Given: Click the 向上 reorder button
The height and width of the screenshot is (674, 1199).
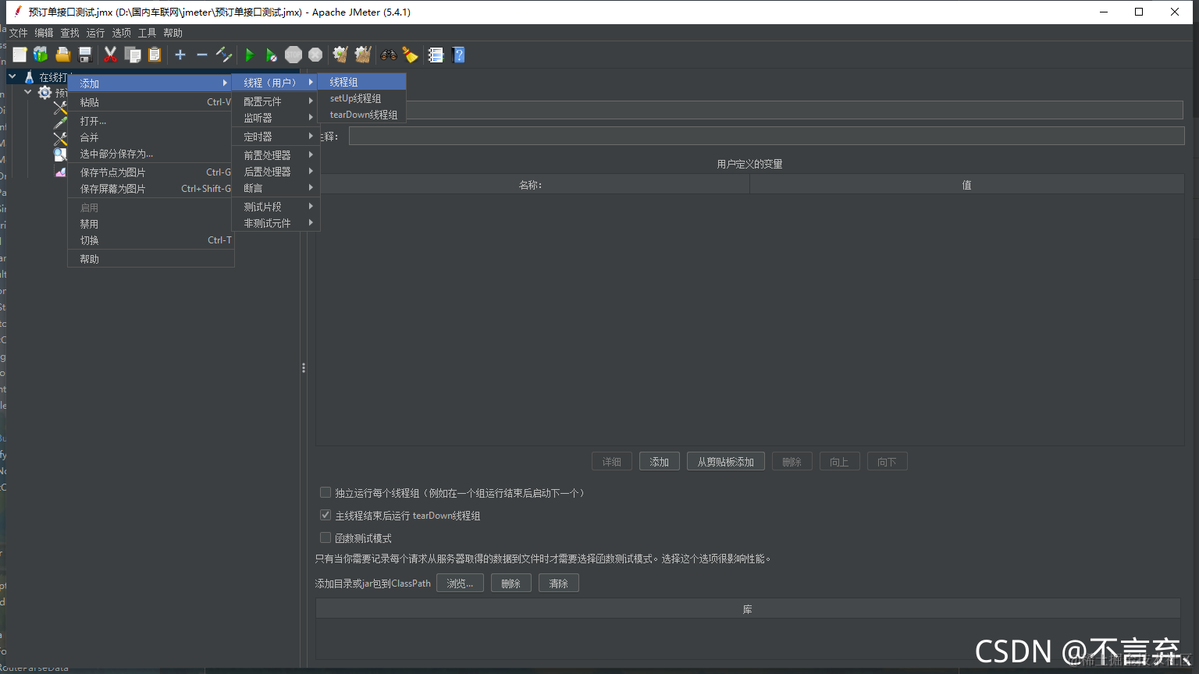Looking at the screenshot, I should click(x=839, y=461).
